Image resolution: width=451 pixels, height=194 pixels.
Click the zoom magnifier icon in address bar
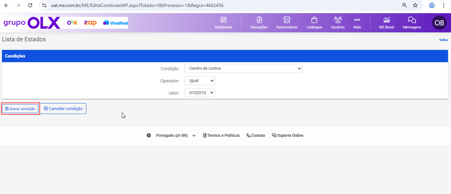(x=404, y=5)
